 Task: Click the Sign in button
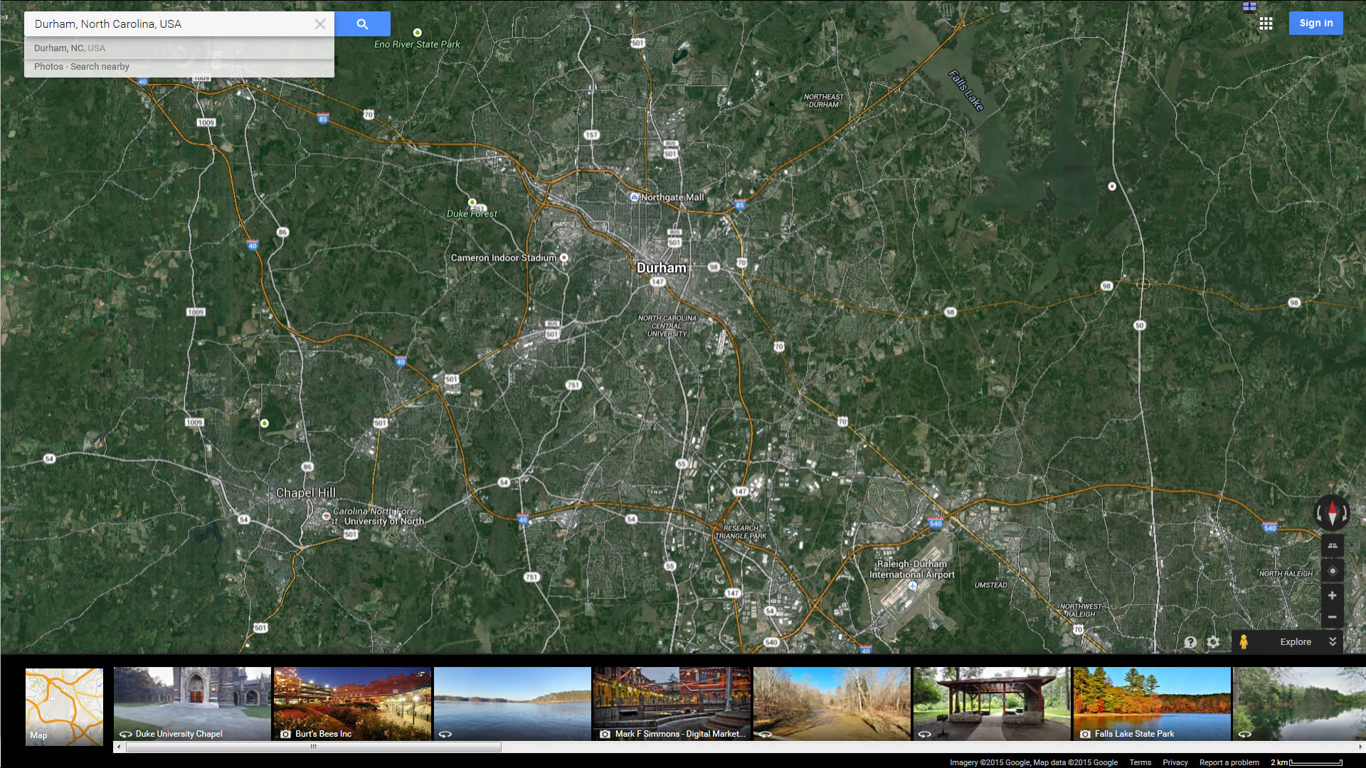(x=1315, y=23)
